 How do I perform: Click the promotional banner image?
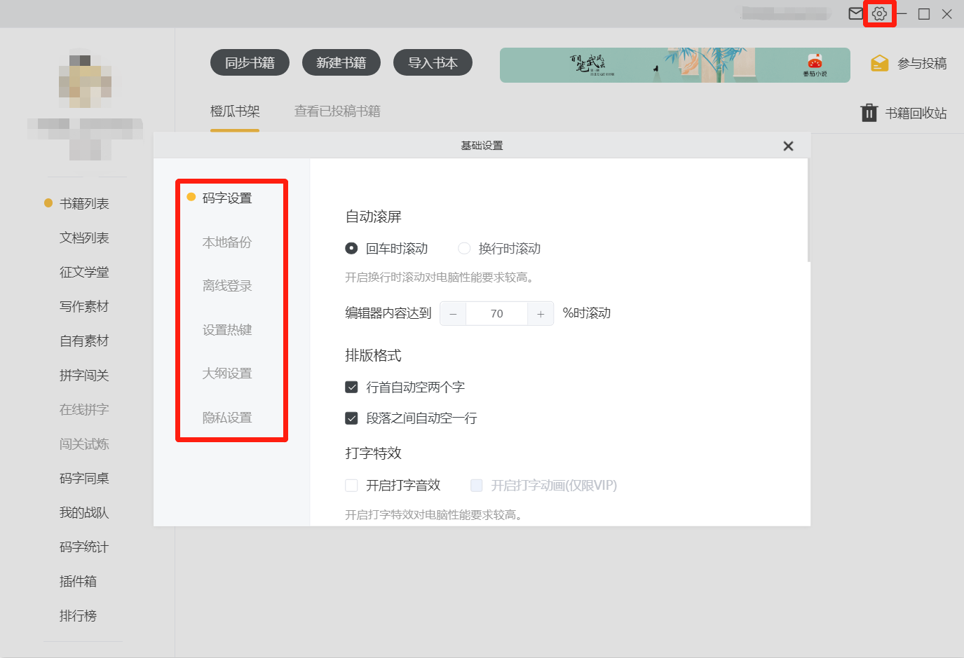pyautogui.click(x=674, y=65)
